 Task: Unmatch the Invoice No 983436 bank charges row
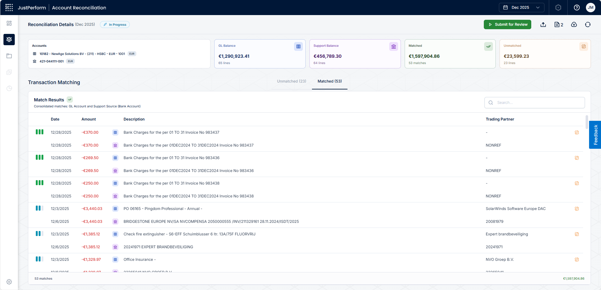(577, 158)
